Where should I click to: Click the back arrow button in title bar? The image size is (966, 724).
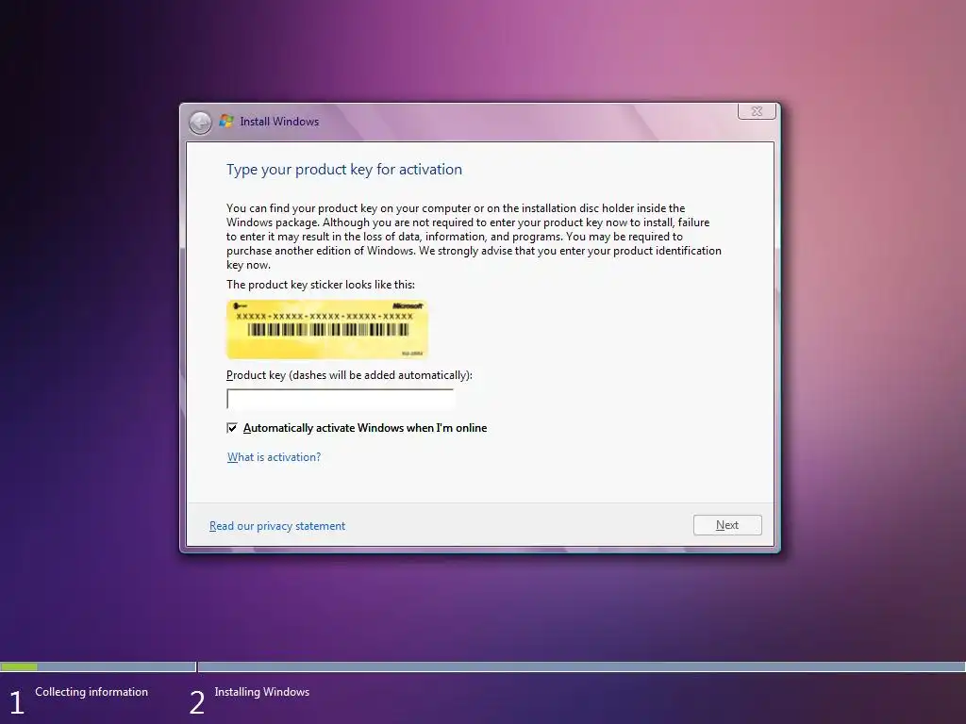[200, 123]
